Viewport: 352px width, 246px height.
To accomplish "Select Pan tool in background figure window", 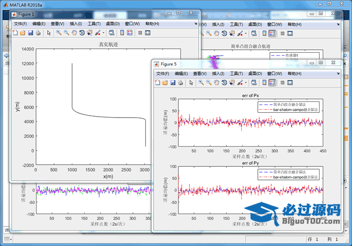I will (x=217, y=33).
